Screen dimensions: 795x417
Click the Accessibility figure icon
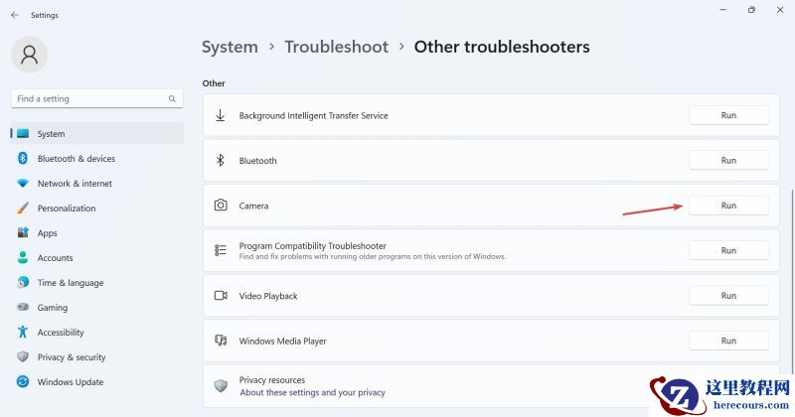click(x=23, y=333)
